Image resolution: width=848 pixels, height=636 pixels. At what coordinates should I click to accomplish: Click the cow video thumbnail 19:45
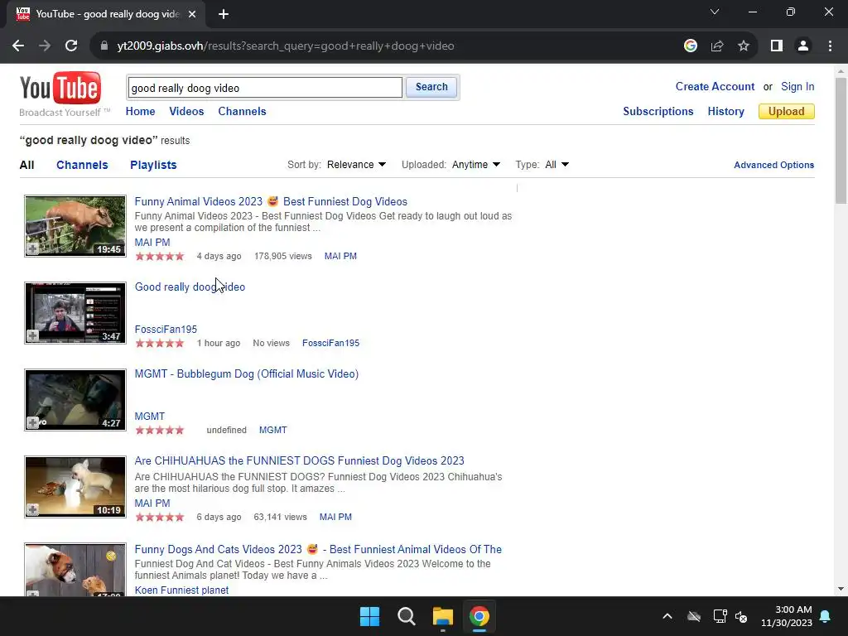(75, 226)
